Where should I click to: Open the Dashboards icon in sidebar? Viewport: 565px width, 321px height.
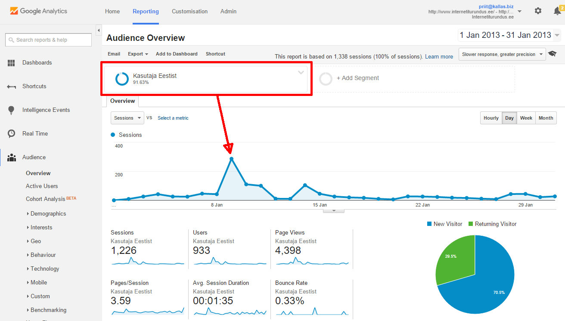[x=12, y=63]
